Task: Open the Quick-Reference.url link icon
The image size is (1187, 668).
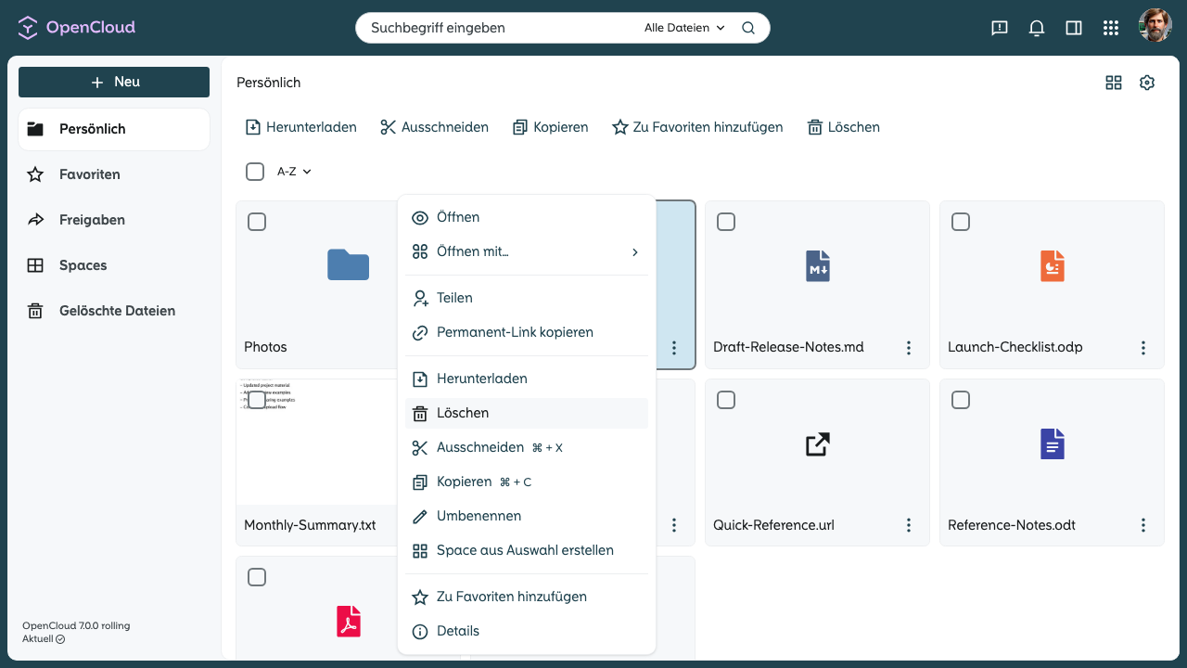Action: [x=817, y=444]
